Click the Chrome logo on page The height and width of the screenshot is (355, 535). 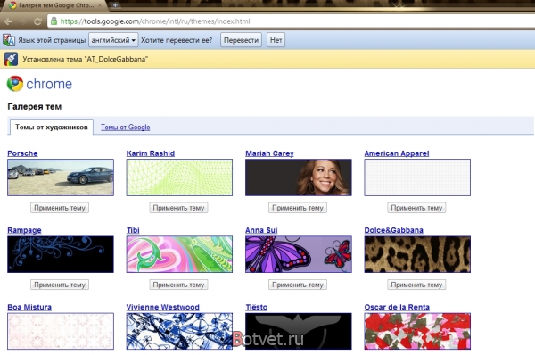tap(15, 84)
